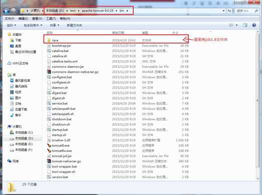Click the Back navigation arrow button
This screenshot has width=262, height=195.
tap(7, 11)
